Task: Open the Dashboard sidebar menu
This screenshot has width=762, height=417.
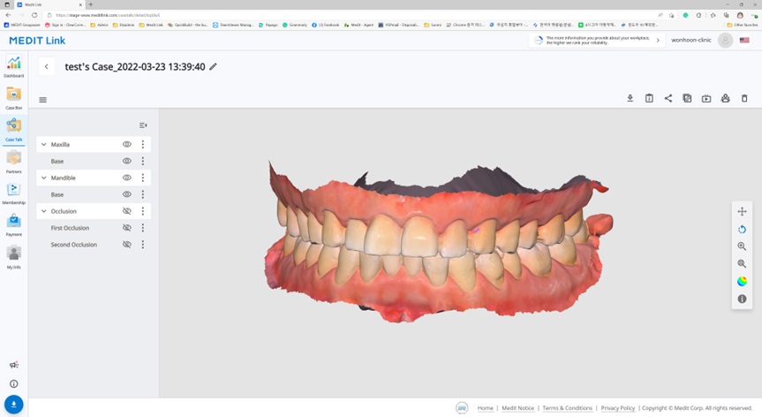Action: (13, 66)
